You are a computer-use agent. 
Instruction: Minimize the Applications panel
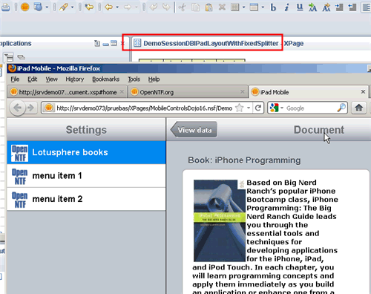[106, 45]
